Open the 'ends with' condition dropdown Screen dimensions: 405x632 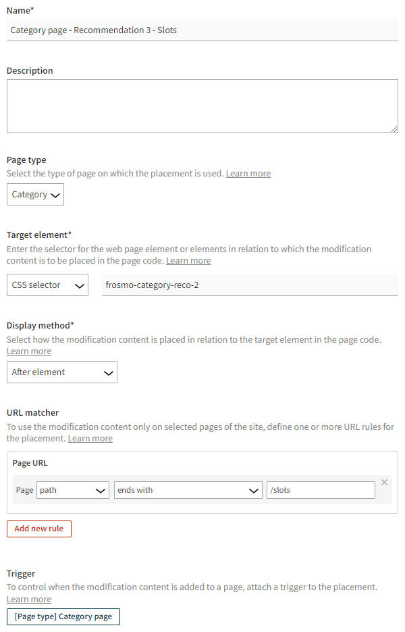[x=188, y=489]
